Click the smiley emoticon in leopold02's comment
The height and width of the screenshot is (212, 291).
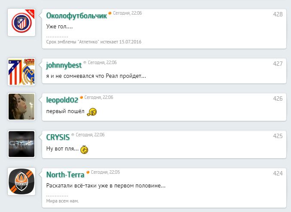92,112
